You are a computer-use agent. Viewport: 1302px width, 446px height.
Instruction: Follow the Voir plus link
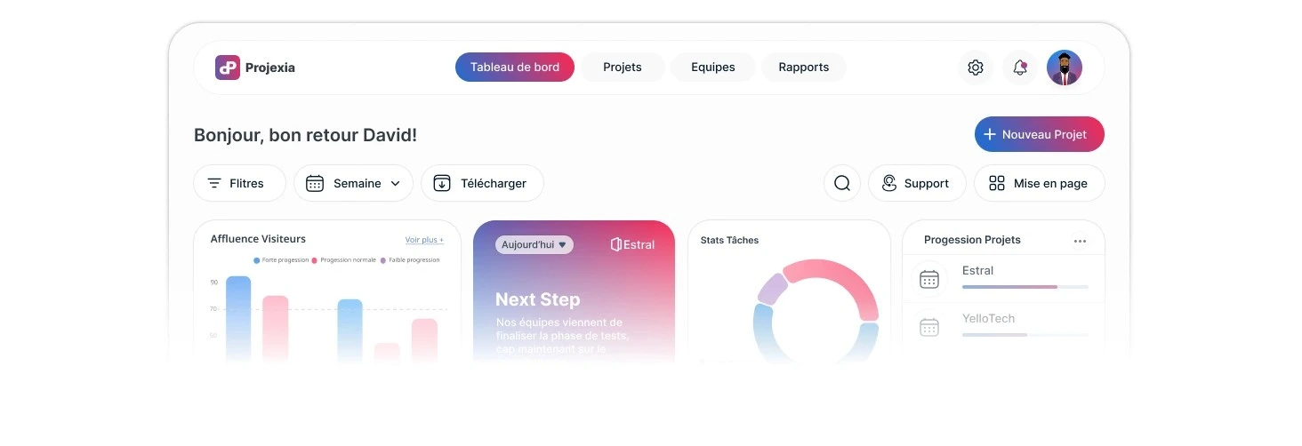pos(424,240)
